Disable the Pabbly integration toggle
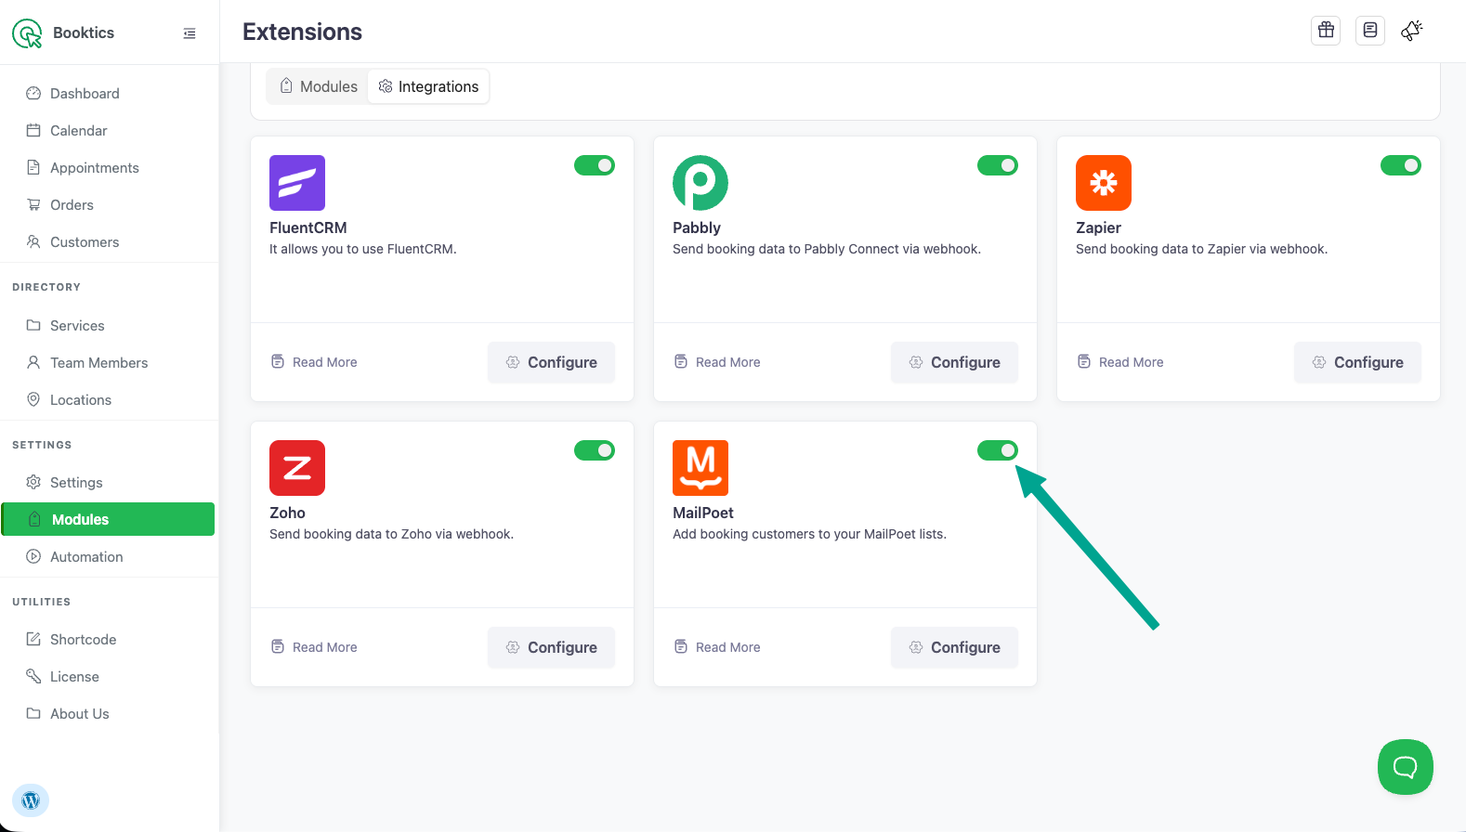This screenshot has height=832, width=1466. (x=998, y=165)
